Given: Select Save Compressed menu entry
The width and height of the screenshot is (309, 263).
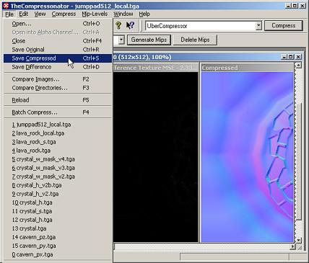Looking at the screenshot, I should click(58, 58).
